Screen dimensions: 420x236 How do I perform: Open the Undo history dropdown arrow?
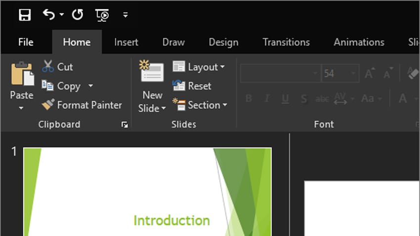62,14
